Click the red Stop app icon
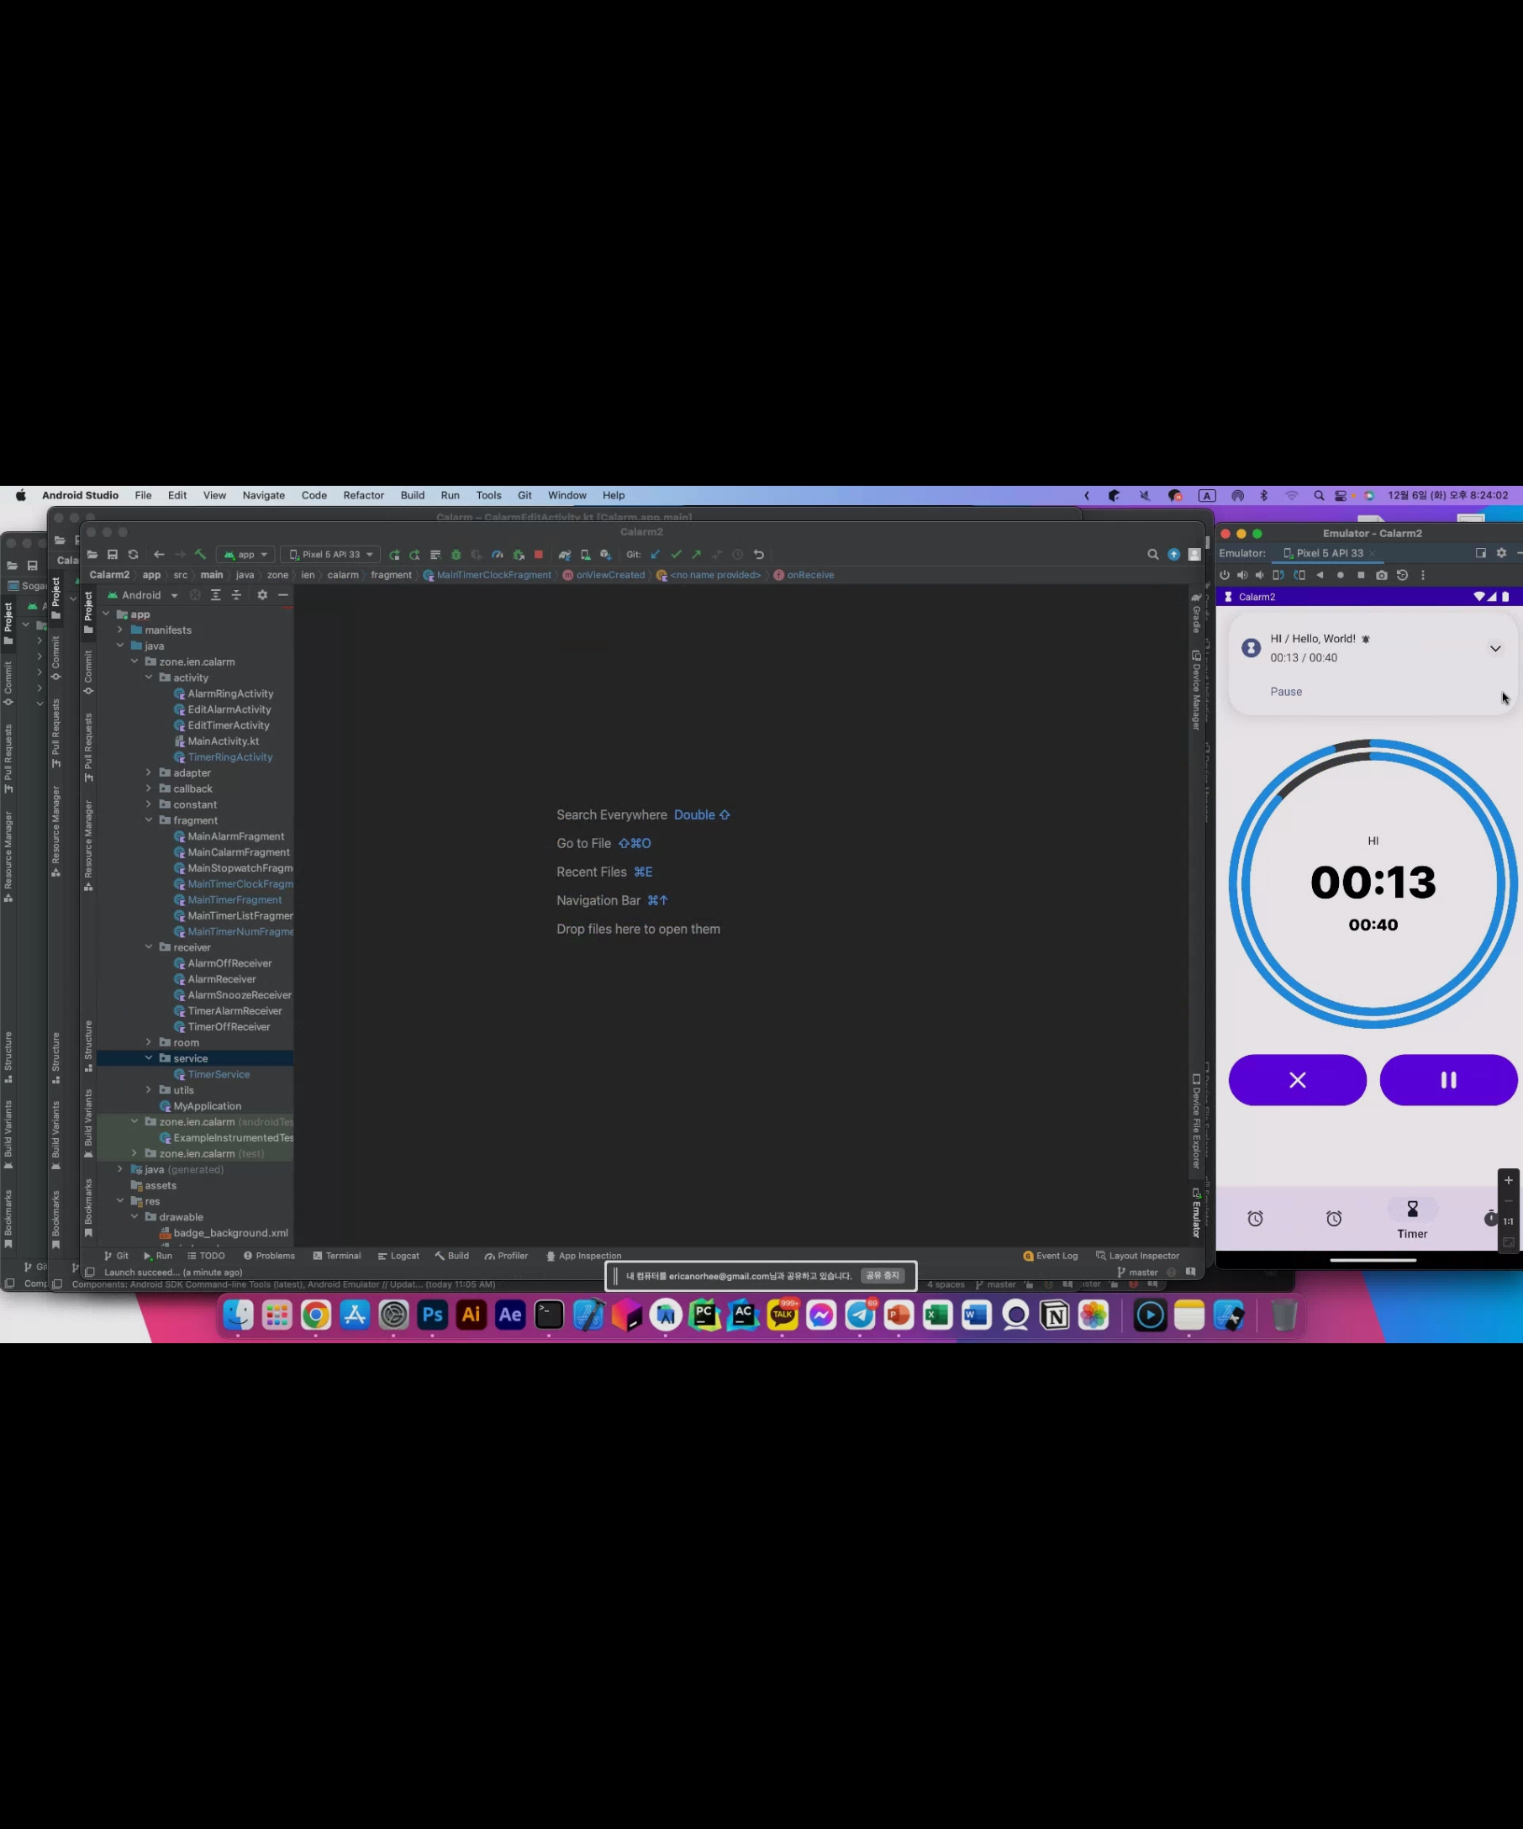This screenshot has width=1523, height=1829. coord(538,554)
